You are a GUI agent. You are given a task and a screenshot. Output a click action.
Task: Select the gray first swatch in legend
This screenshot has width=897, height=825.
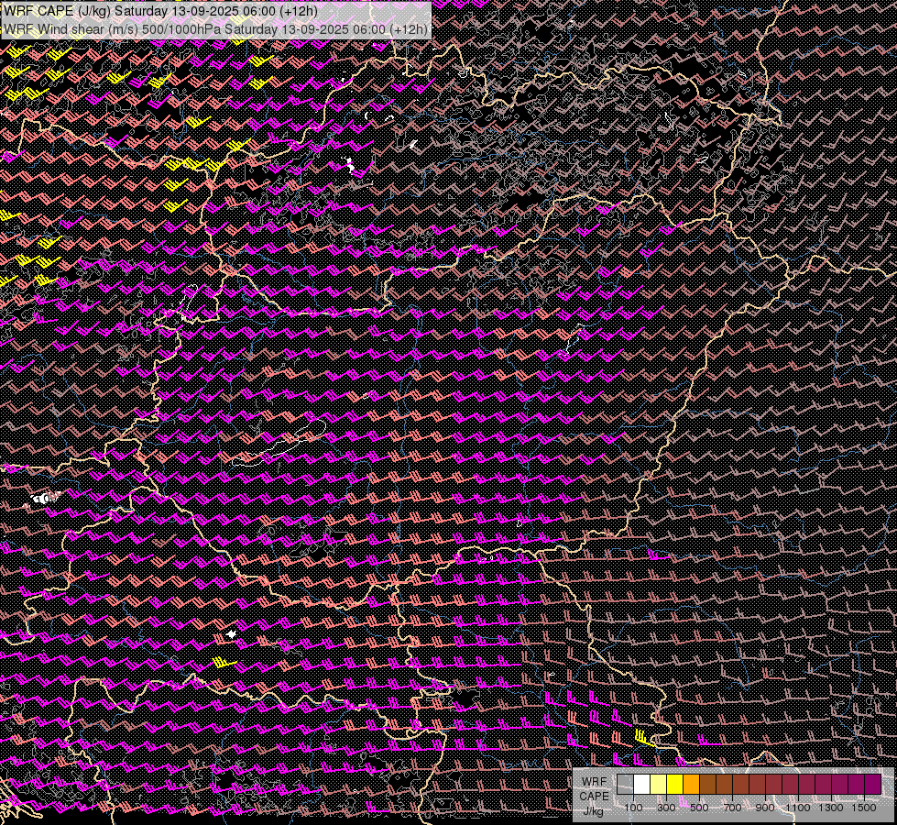(x=625, y=785)
